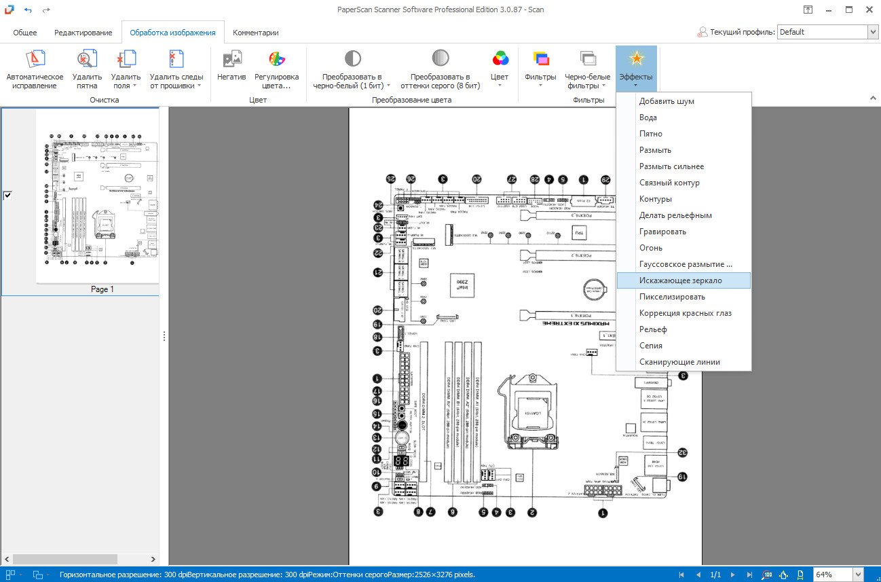Expand the Удалить поля dropdown
The height and width of the screenshot is (582, 881).
[126, 86]
